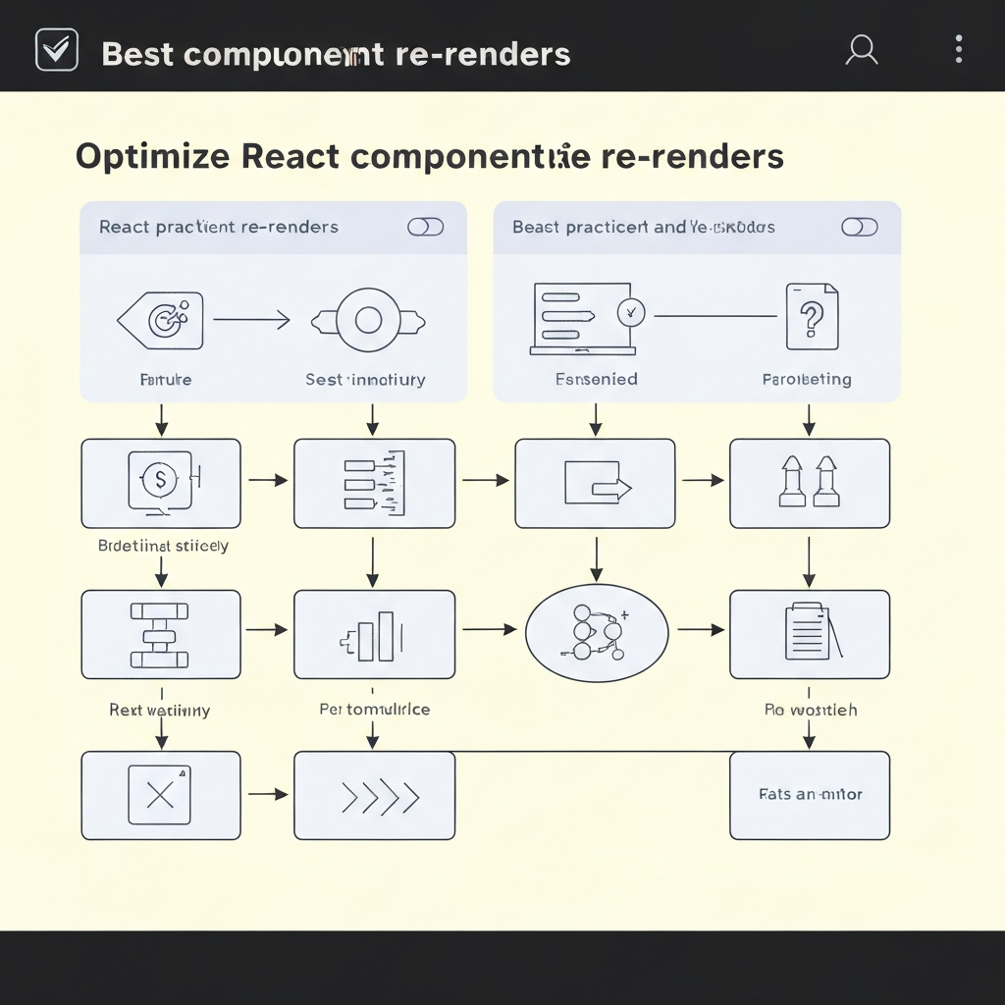Click the X square node icon
This screenshot has height=1005, width=1005.
(160, 795)
